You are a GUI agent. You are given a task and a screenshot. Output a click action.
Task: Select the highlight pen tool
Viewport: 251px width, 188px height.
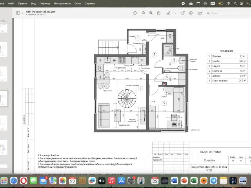(x=169, y=13)
